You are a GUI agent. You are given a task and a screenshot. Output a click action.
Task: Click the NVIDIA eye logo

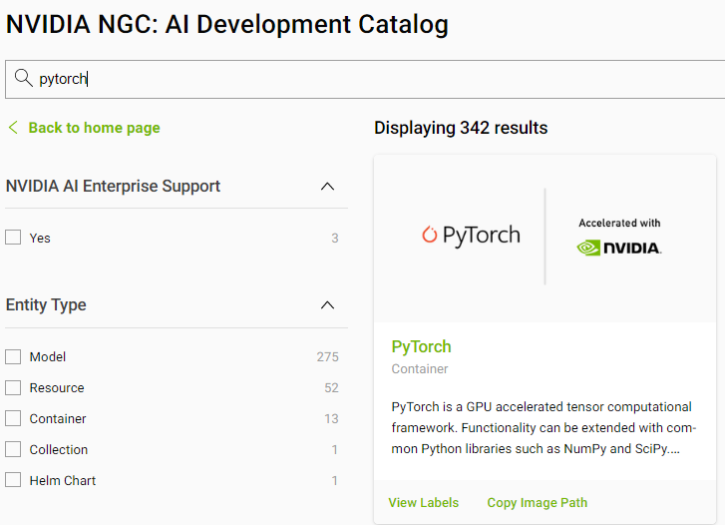click(x=588, y=249)
